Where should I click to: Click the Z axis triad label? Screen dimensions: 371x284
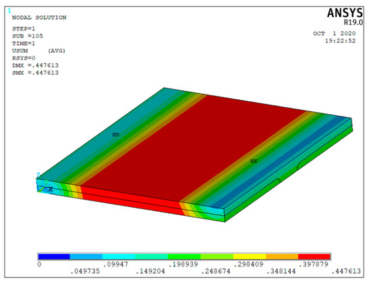click(x=38, y=175)
